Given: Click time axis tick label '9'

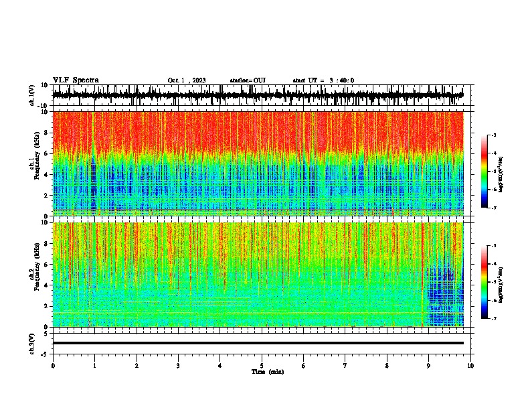Looking at the screenshot, I should point(428,366).
